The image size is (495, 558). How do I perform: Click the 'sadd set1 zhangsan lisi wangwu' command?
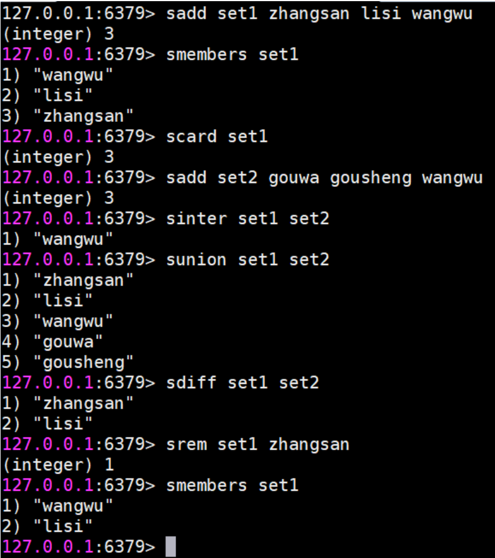click(x=319, y=14)
